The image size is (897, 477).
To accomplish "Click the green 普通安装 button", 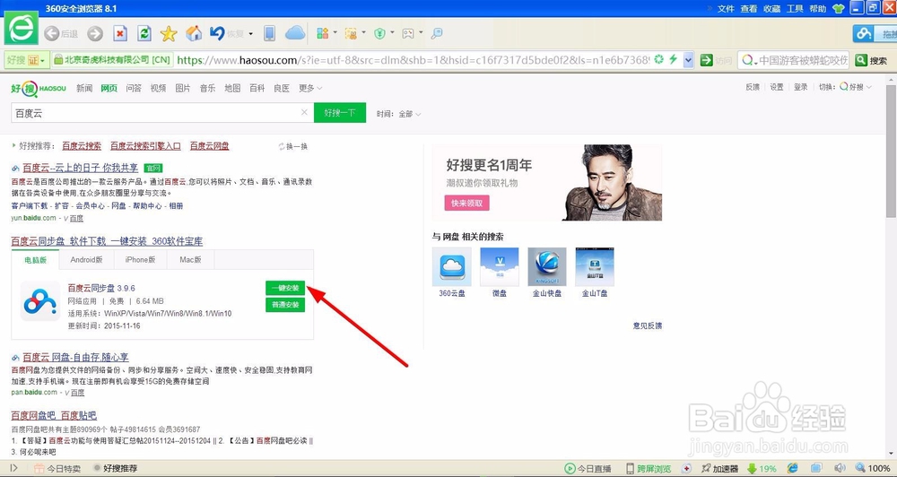I will pyautogui.click(x=285, y=305).
